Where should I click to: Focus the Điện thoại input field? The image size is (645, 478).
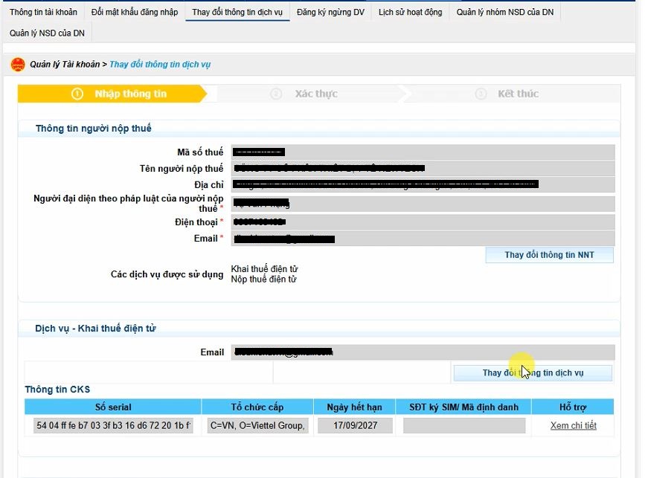point(423,222)
